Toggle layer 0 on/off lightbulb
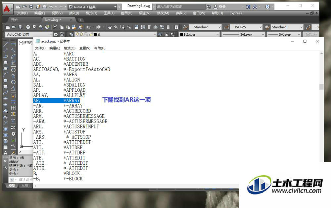This screenshot has height=208, width=331. (x=77, y=34)
